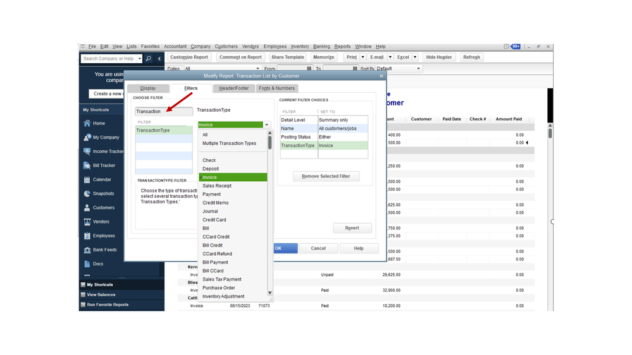Open the TransactionType Invoice dropdown arrow
This screenshot has width=632, height=355.
[266, 125]
